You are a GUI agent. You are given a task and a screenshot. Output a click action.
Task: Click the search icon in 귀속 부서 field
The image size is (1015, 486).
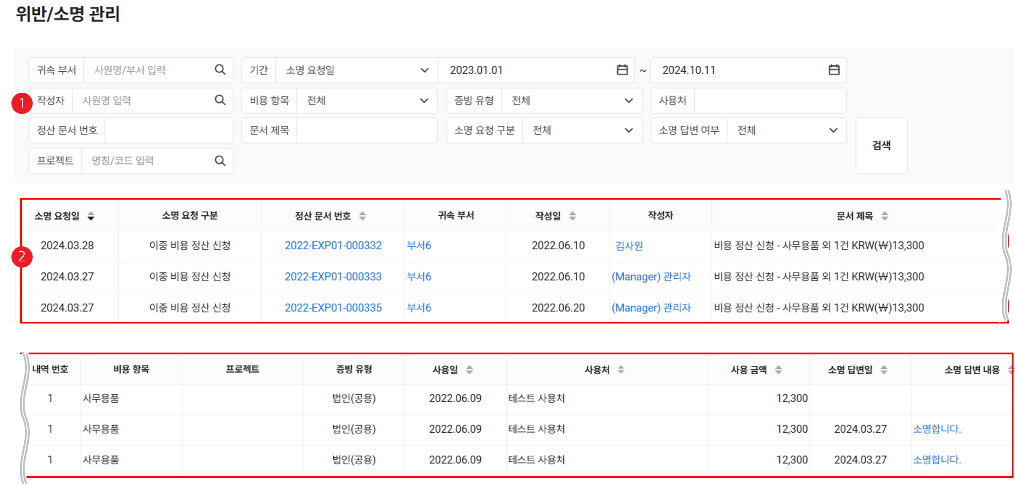pos(220,70)
